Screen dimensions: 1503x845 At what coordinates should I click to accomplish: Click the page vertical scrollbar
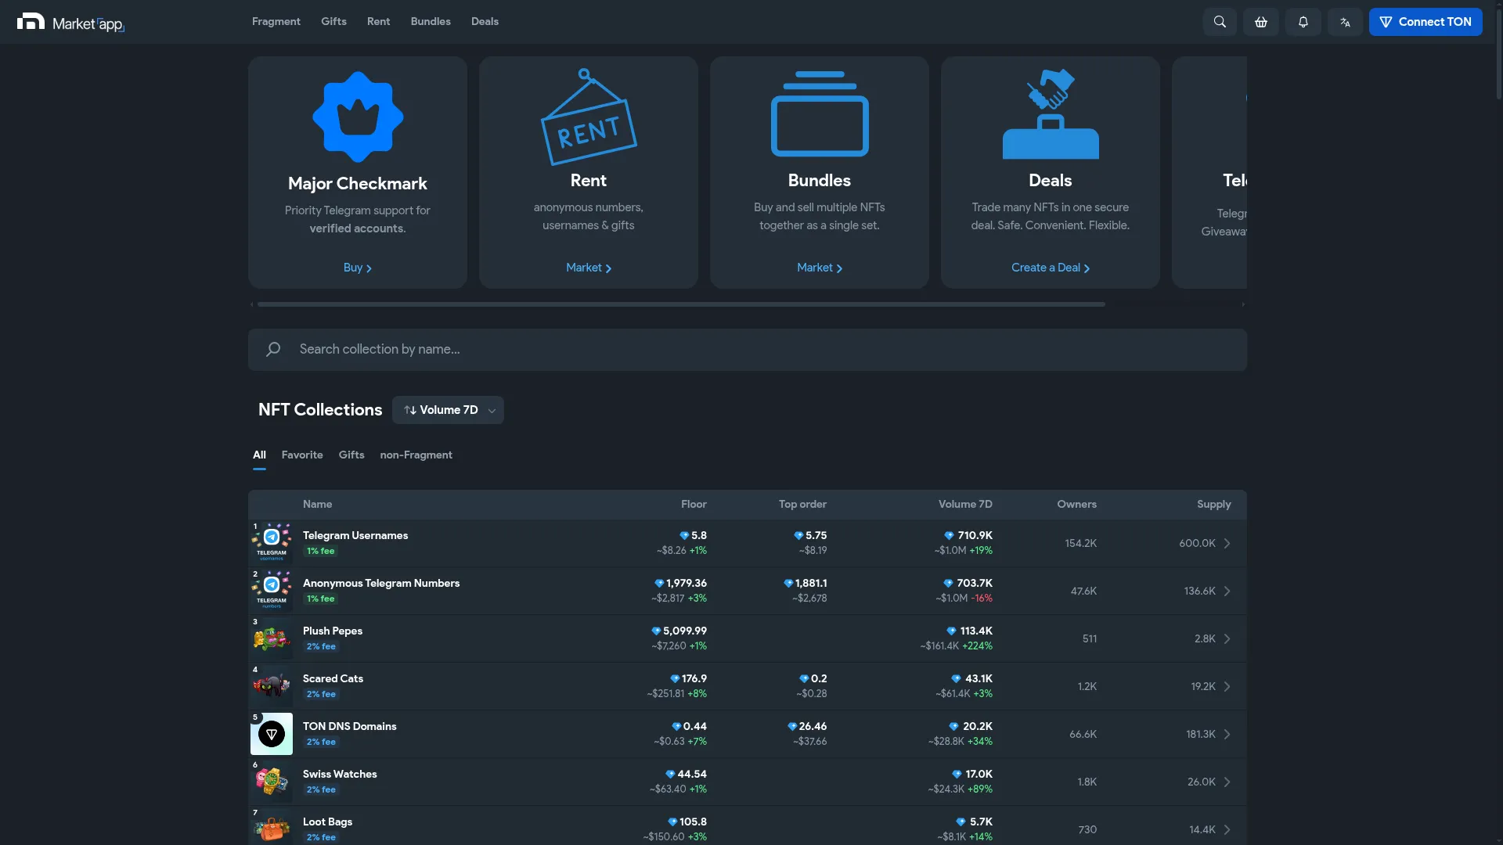coord(1498,55)
